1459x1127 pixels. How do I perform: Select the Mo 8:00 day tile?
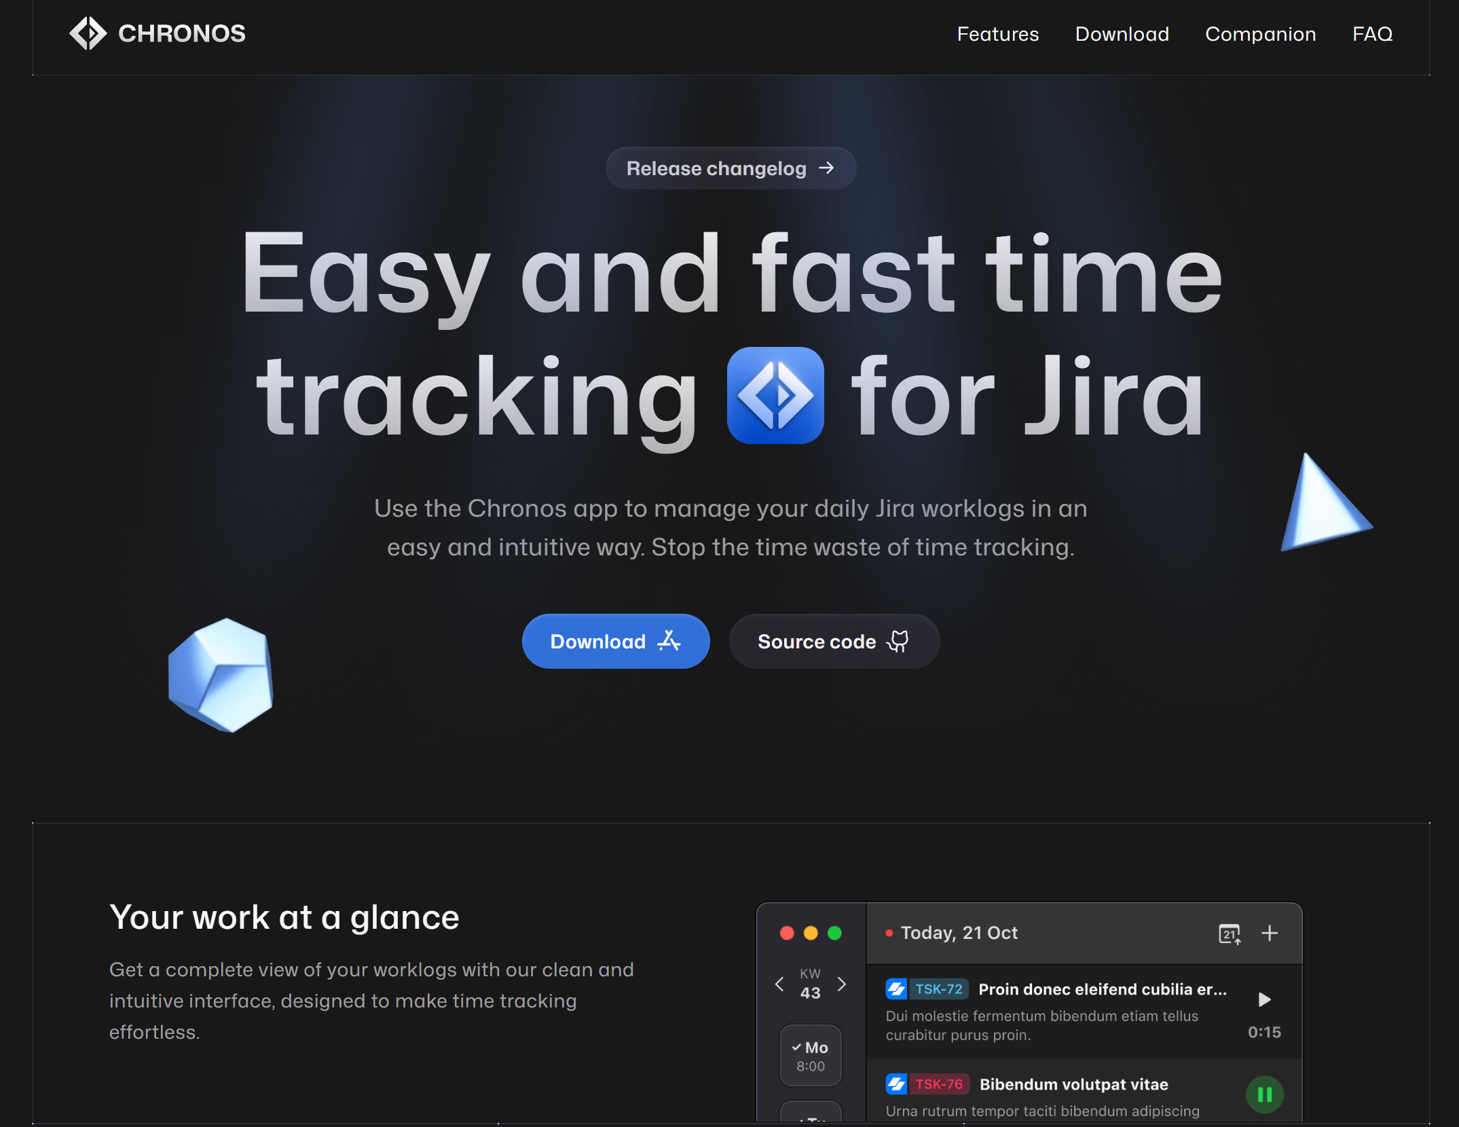pos(810,1056)
